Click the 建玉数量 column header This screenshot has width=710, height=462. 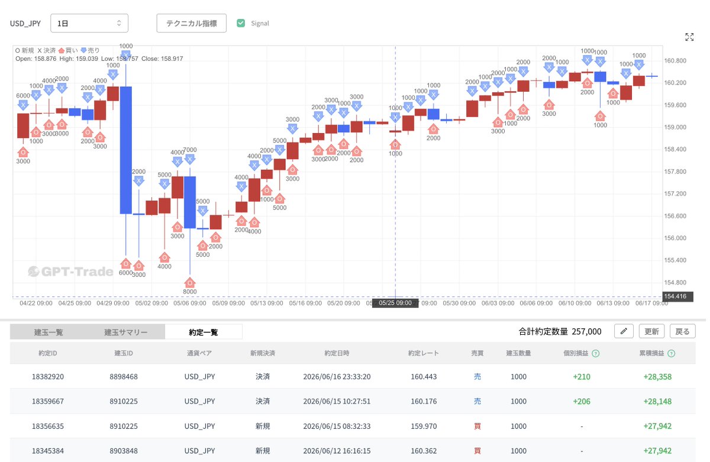point(518,353)
